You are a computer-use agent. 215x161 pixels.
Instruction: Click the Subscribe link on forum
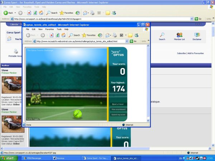181,53
